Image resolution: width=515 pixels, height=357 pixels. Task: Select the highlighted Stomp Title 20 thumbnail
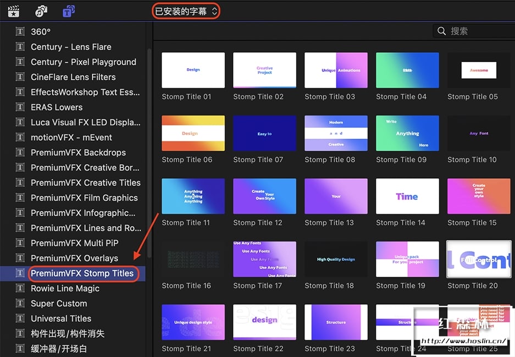[x=479, y=260]
